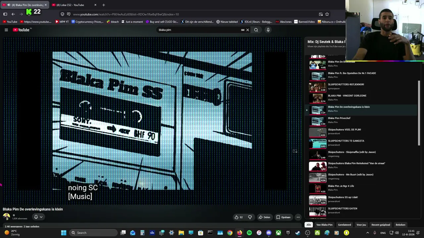Play 'SLUIPSCHUTTERS TE GANGSTA' playlist item
This screenshot has width=424, height=238.
(361, 143)
